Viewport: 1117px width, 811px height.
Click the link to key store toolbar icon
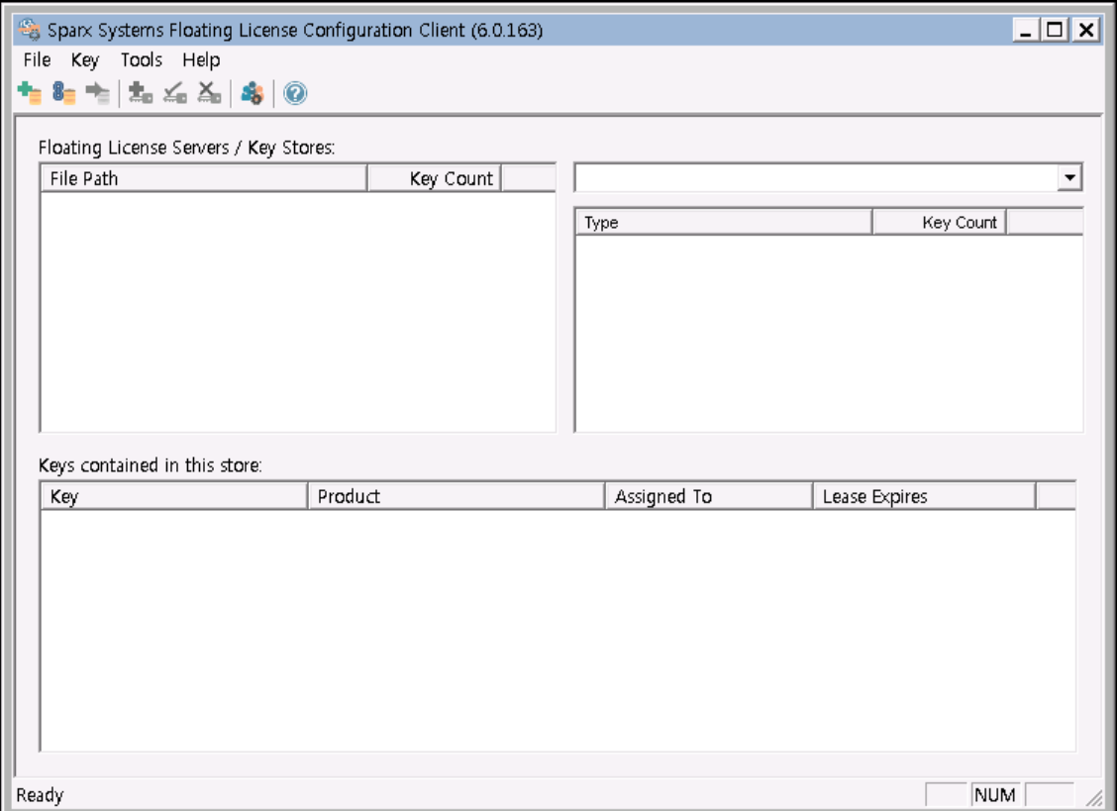tap(64, 93)
